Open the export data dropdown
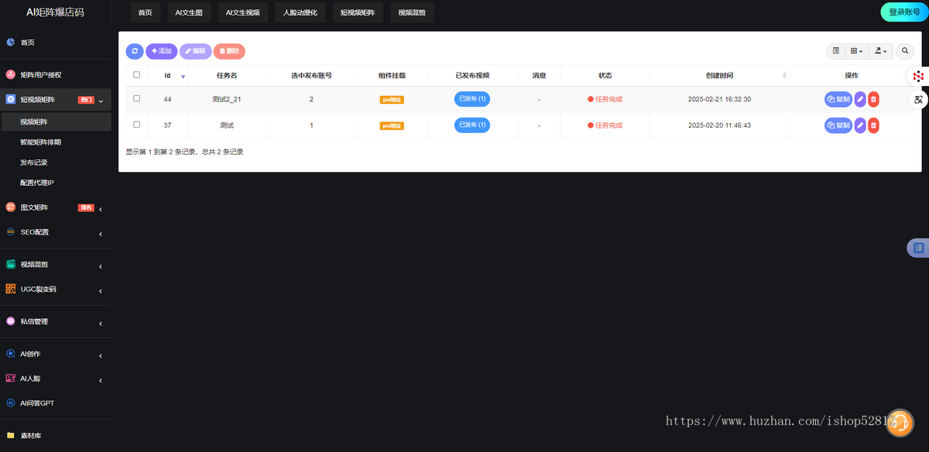929x452 pixels. pos(881,51)
